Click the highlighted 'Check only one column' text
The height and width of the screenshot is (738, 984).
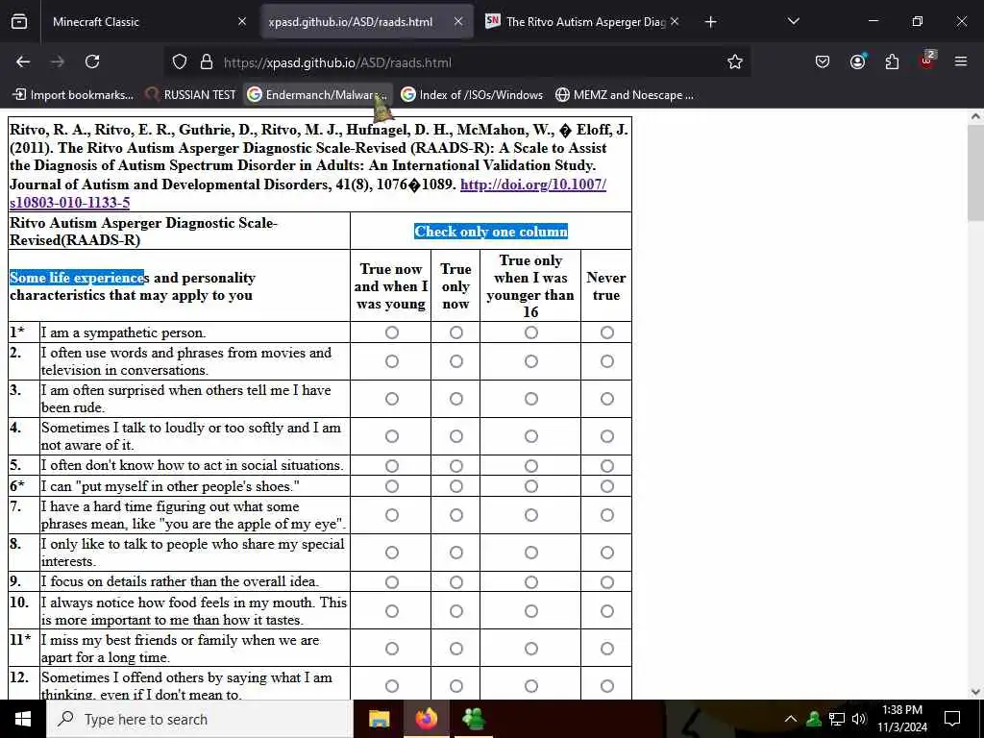click(x=491, y=231)
